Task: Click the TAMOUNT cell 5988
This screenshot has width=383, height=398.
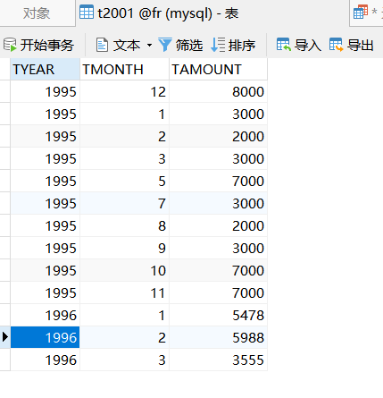Action: (218, 337)
